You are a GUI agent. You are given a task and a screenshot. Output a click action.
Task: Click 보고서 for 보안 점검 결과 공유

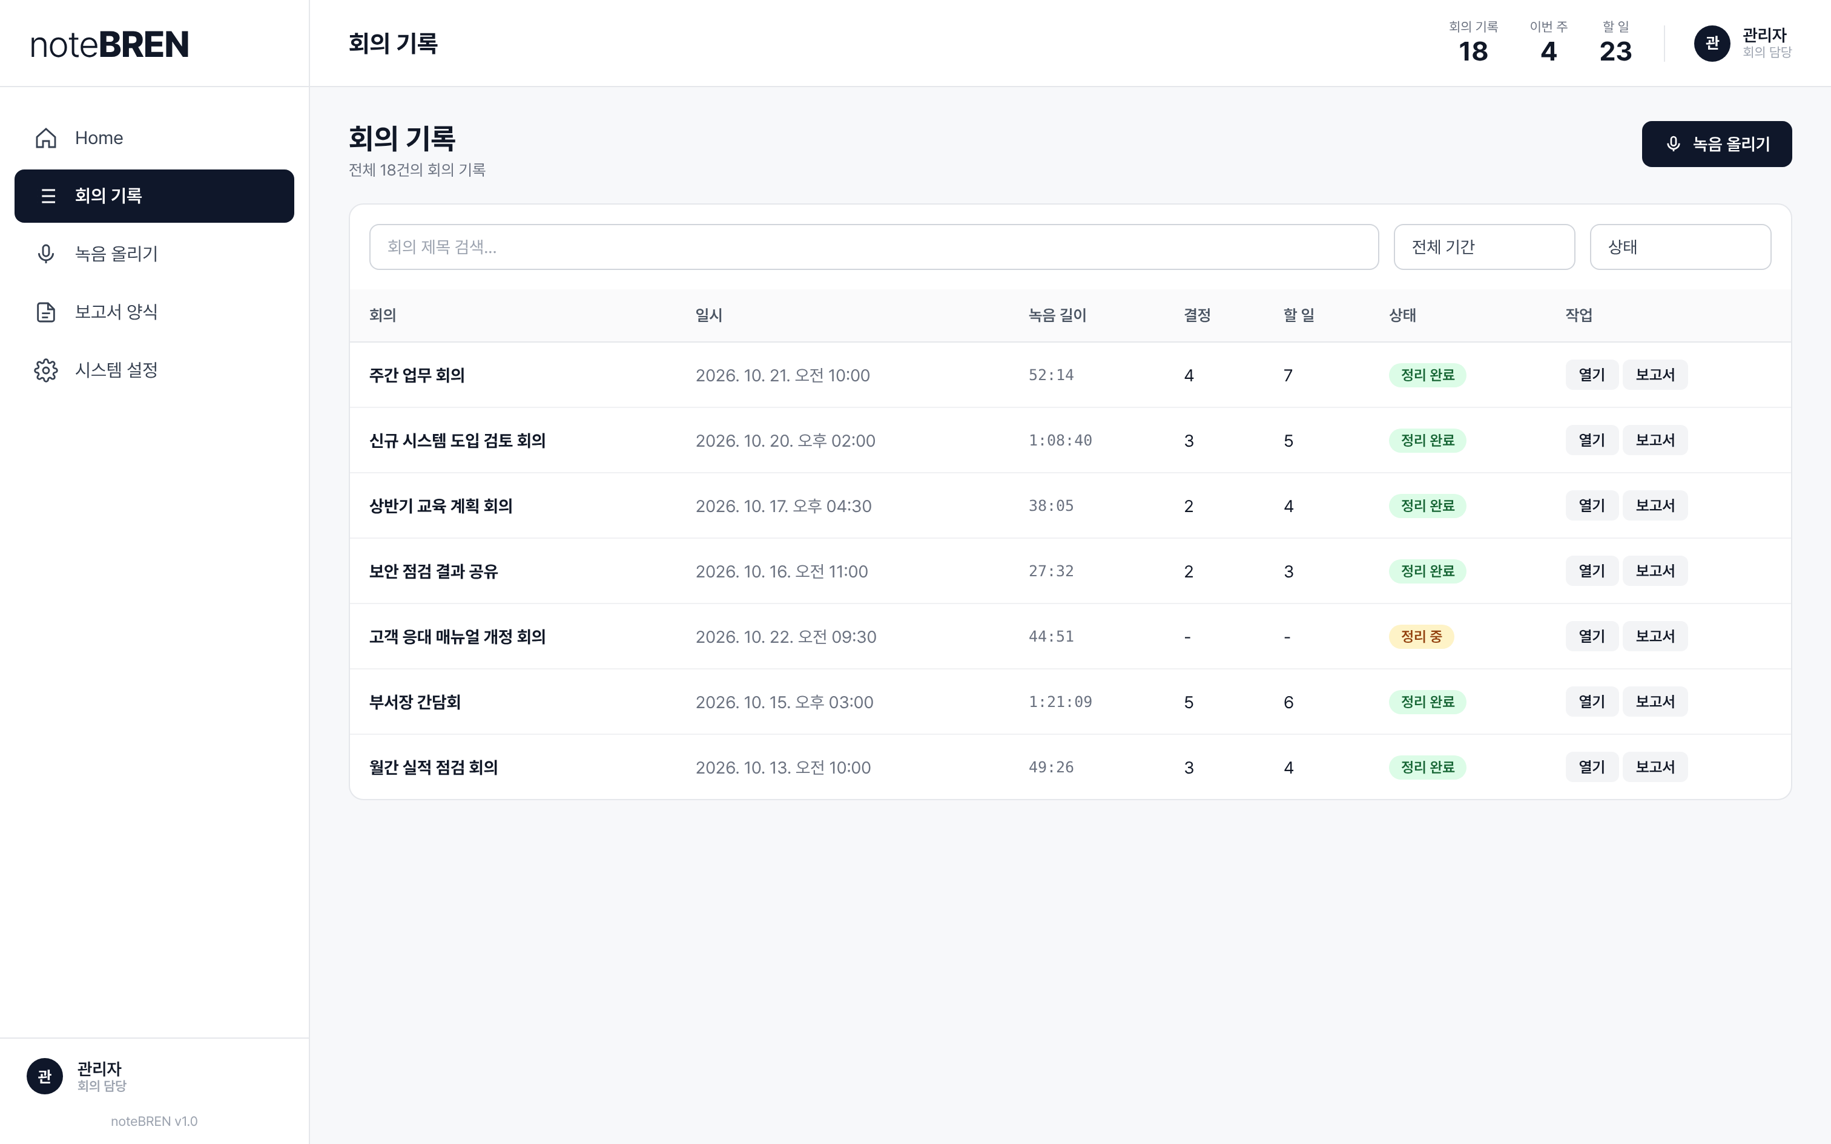click(x=1655, y=571)
